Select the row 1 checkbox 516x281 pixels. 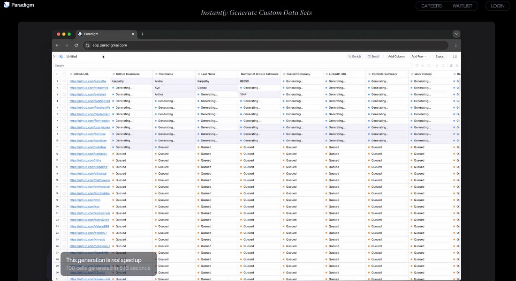[64, 81]
